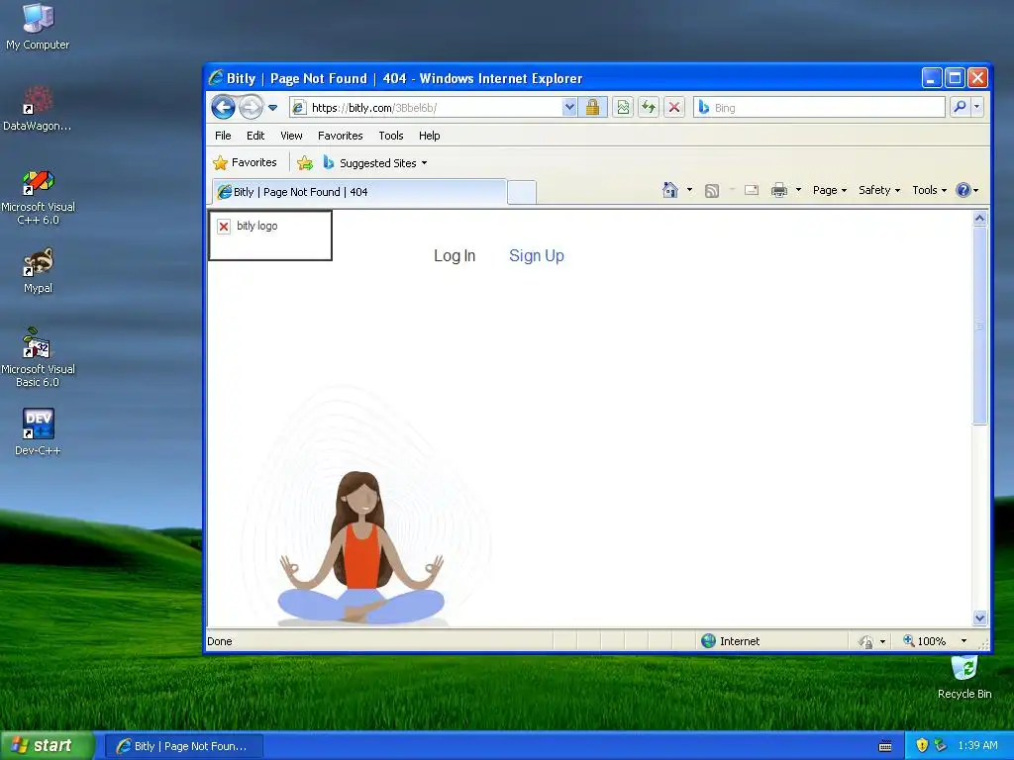1014x760 pixels.
Task: Expand the Print dropdown arrow
Action: point(799,190)
